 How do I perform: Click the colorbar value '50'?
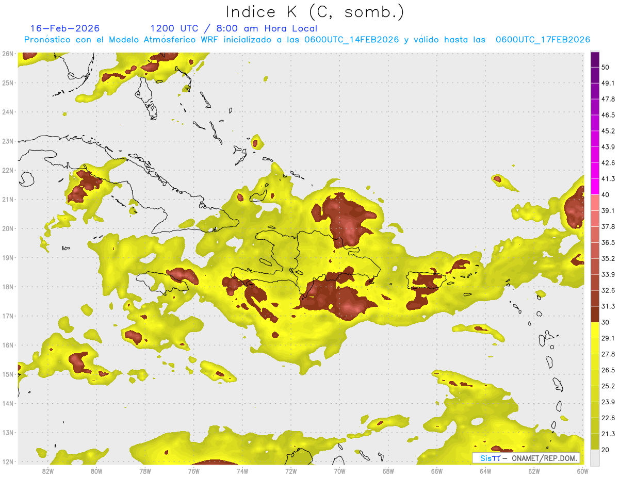(607, 67)
